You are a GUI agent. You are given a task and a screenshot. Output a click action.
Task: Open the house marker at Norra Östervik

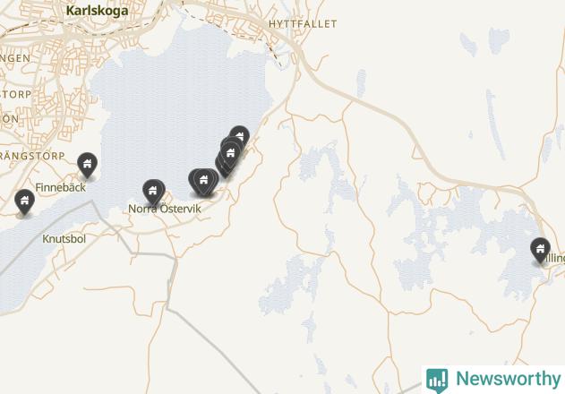click(153, 192)
